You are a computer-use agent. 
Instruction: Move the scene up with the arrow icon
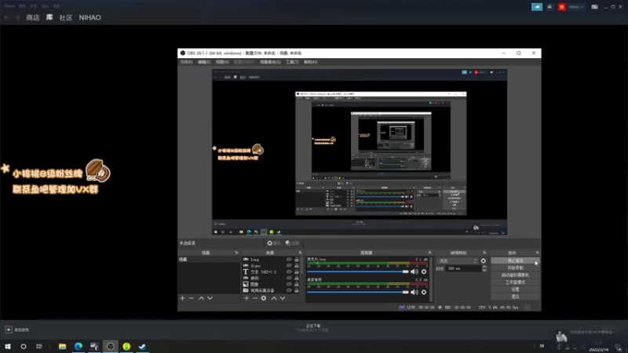[x=201, y=298]
